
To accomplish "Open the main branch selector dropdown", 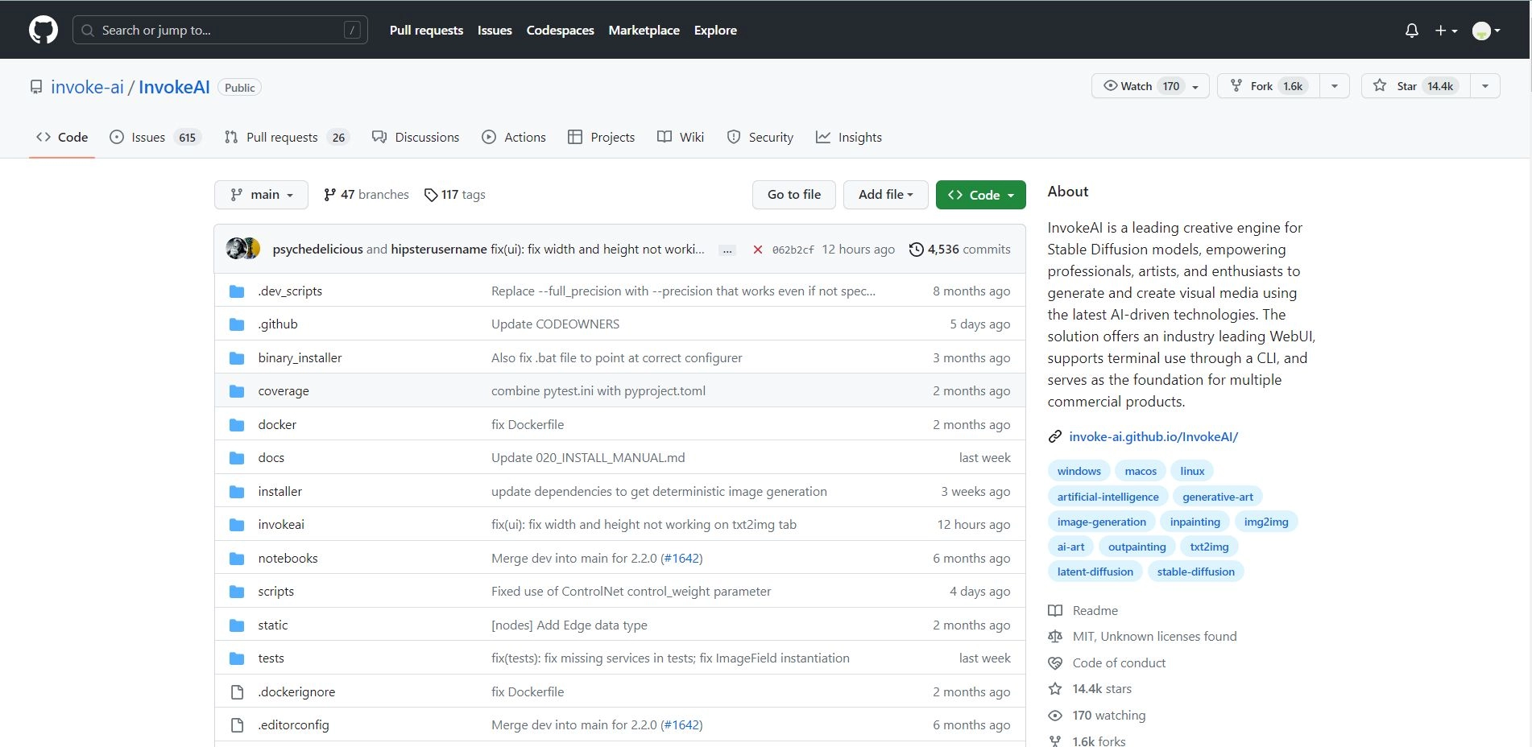I will click(261, 195).
